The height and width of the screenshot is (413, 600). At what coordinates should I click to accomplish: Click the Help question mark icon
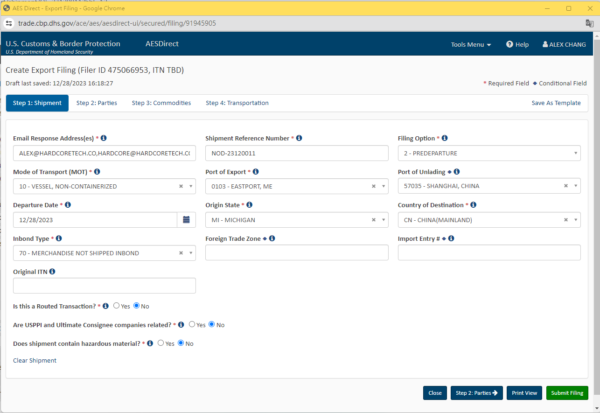[x=509, y=44]
